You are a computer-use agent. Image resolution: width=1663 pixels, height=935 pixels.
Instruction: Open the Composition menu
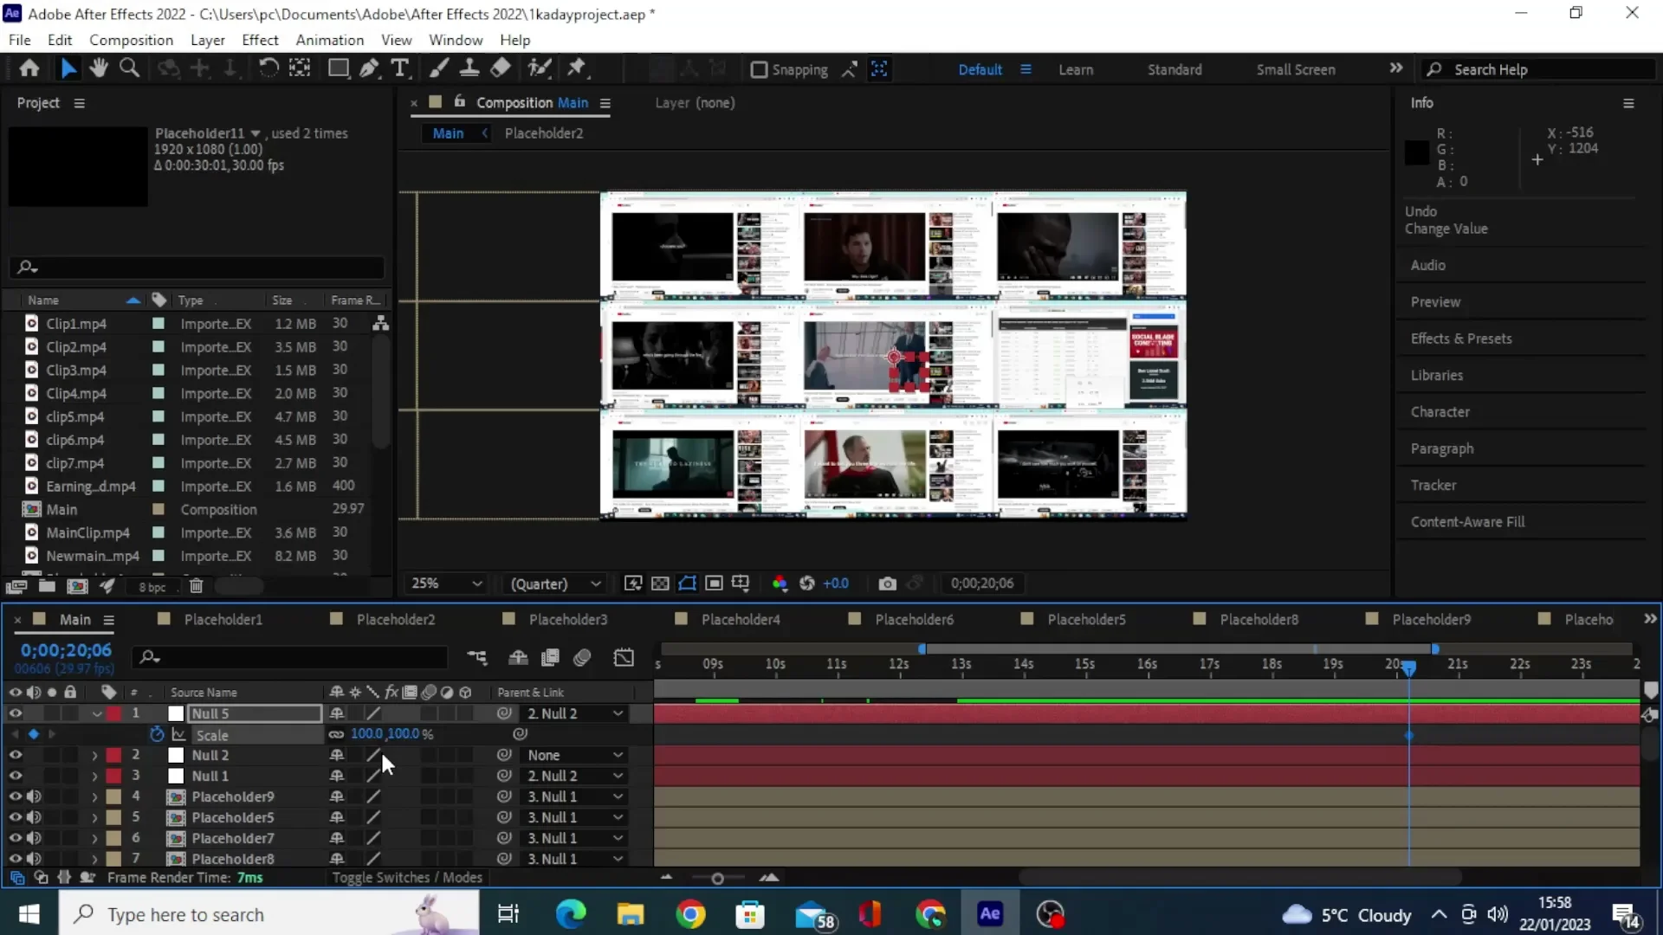(x=131, y=40)
